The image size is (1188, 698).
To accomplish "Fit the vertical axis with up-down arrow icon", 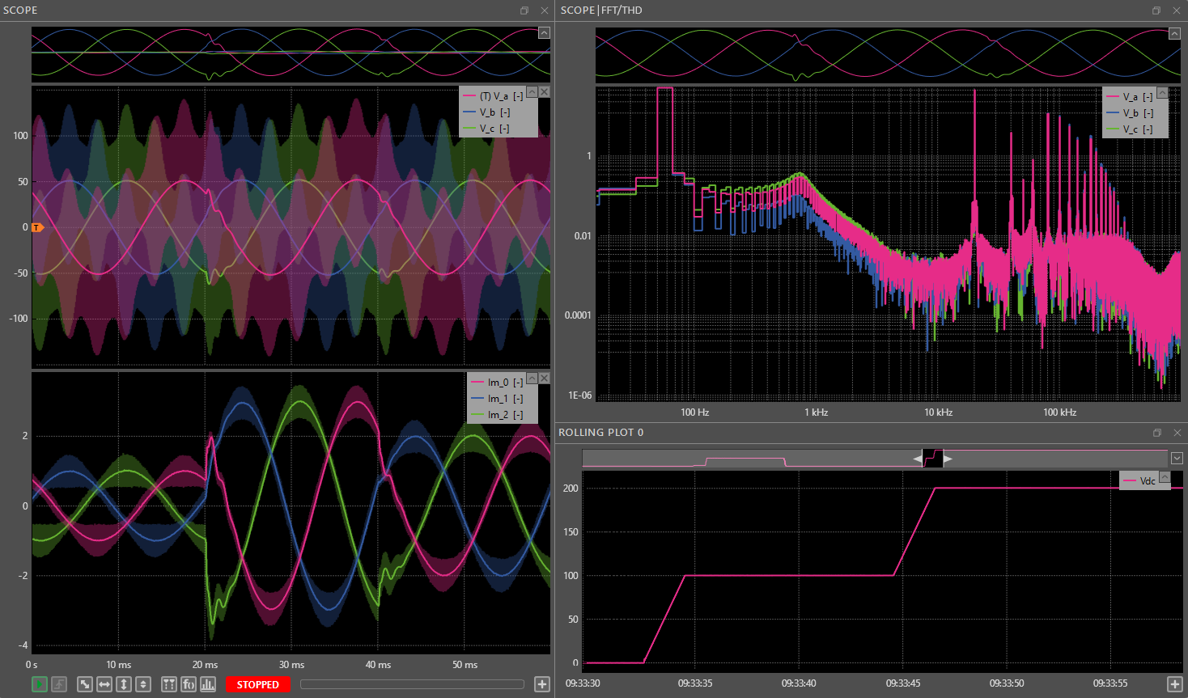I will click(x=124, y=684).
